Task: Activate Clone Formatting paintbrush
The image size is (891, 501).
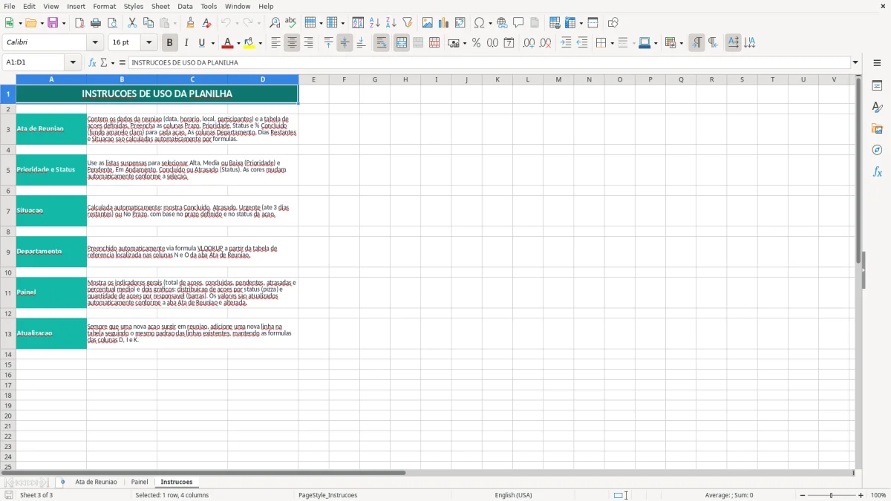Action: pyautogui.click(x=191, y=23)
